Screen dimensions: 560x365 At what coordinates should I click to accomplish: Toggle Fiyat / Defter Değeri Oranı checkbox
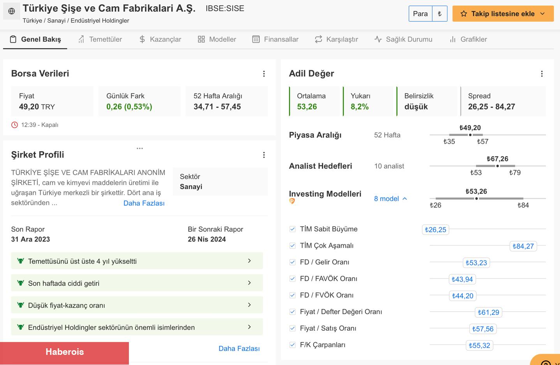(292, 312)
